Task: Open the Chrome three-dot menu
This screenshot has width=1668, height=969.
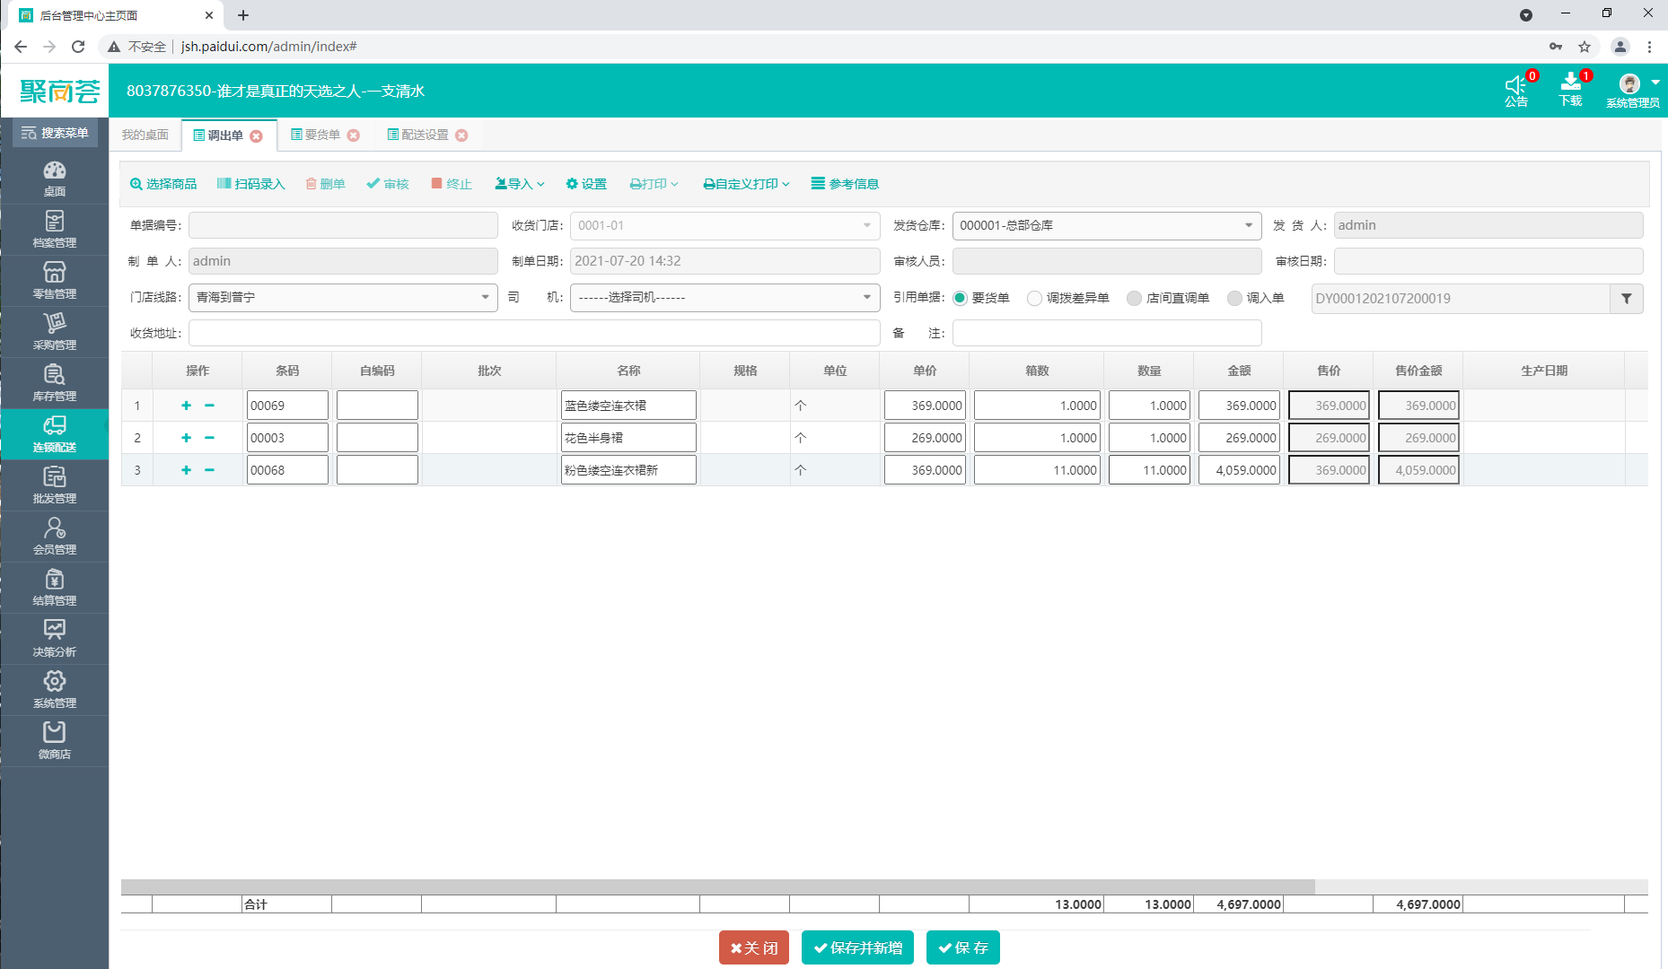Action: [1649, 47]
